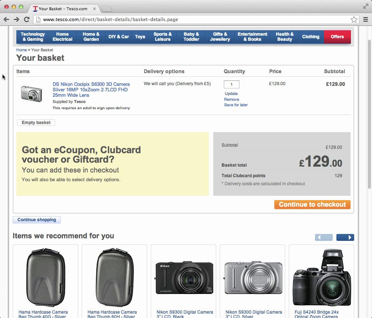Open the Offers category
The image size is (372, 318).
(337, 37)
